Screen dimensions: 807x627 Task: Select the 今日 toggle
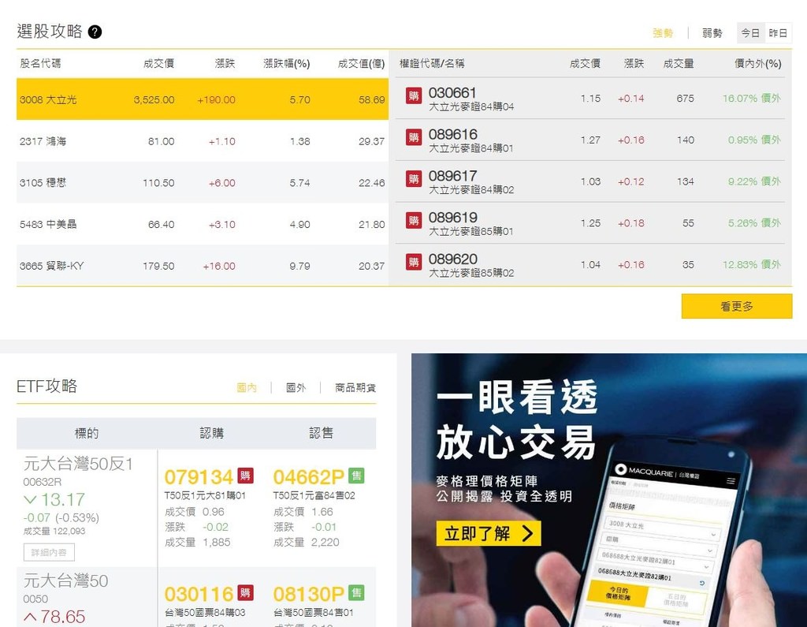click(750, 33)
